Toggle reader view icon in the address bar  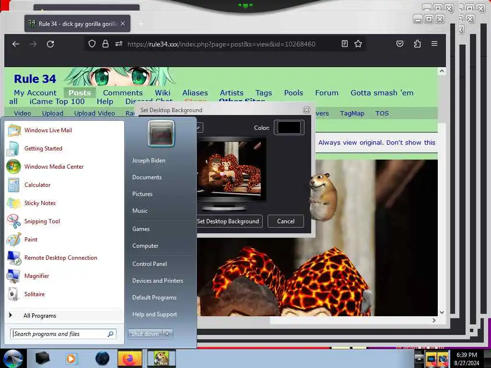pos(344,44)
